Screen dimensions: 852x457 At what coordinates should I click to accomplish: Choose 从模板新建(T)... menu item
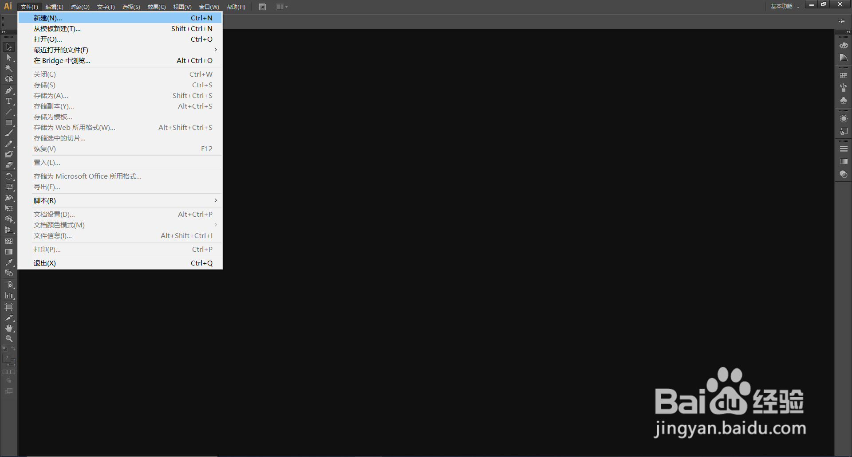click(x=120, y=28)
